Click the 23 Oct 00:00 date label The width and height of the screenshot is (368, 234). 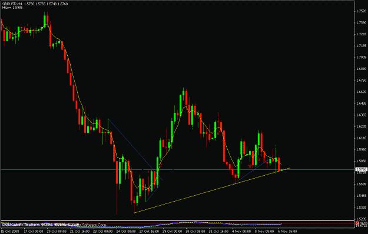pos(102,232)
